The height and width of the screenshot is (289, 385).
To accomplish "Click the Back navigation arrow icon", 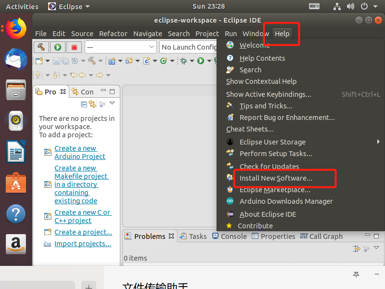I will 82,75.
